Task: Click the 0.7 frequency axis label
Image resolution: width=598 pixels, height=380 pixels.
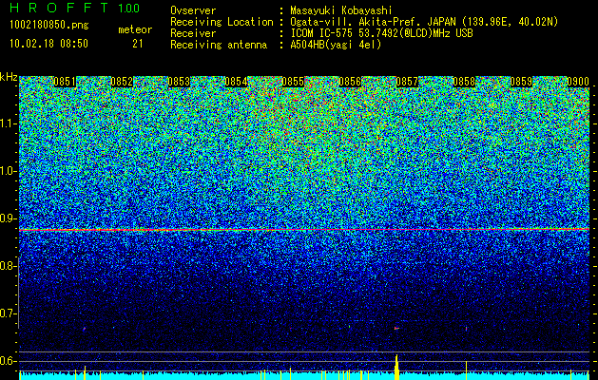Action: pos(8,313)
